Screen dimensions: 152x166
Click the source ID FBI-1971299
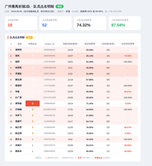click(115, 11)
